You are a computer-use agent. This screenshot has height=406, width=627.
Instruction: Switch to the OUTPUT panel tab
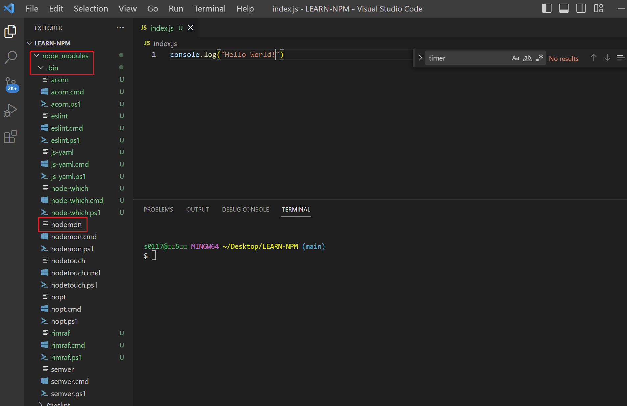[197, 210]
